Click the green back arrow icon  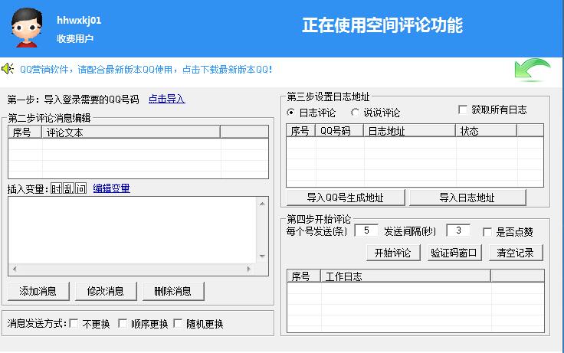pyautogui.click(x=533, y=70)
